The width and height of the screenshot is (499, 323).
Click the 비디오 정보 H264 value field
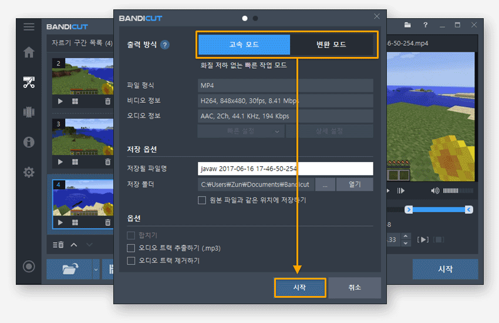(x=285, y=101)
